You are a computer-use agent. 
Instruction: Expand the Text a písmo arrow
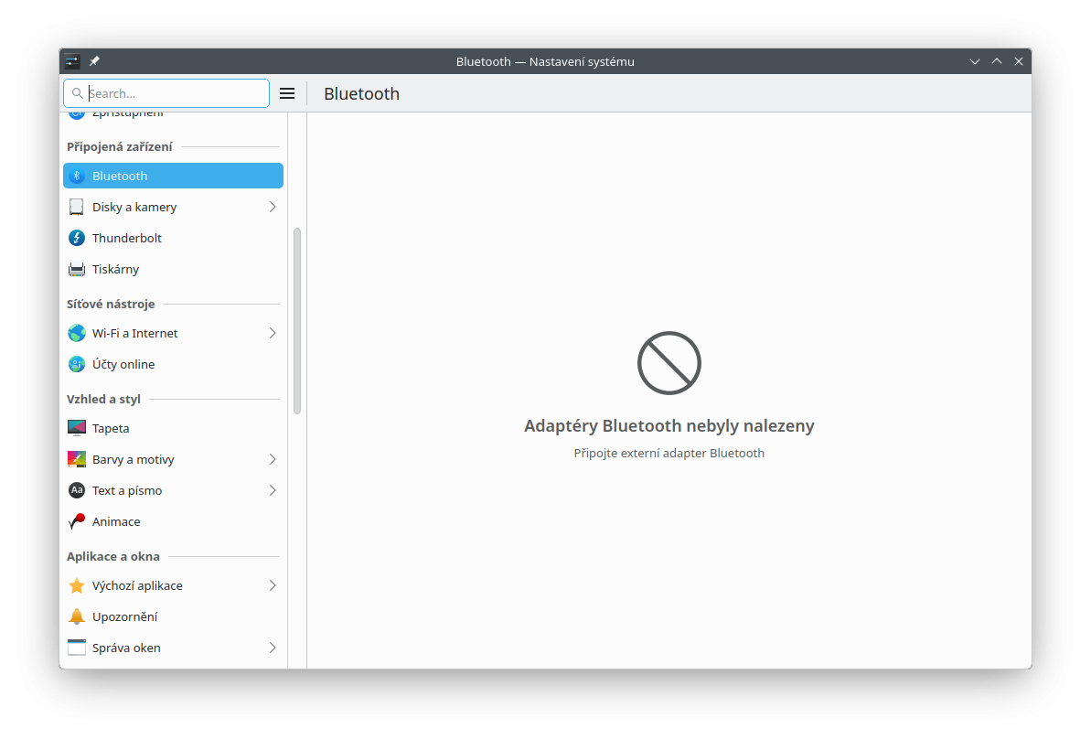[x=273, y=490]
